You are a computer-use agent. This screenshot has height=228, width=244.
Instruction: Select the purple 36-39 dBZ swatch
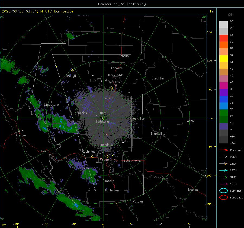[223, 92]
